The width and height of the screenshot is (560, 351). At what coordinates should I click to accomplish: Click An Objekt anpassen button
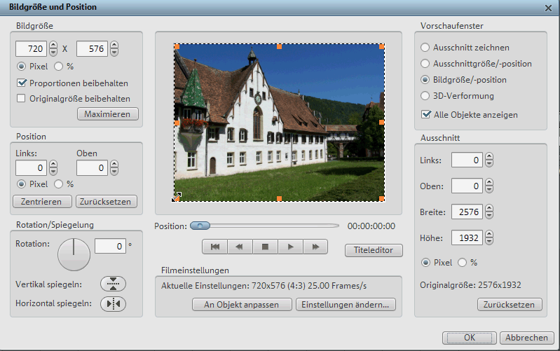point(242,305)
